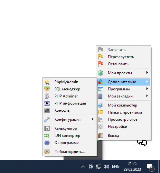Viewport: 160px width, 173px height.
Task: Select Остановить to stop the server
Action: (124, 64)
